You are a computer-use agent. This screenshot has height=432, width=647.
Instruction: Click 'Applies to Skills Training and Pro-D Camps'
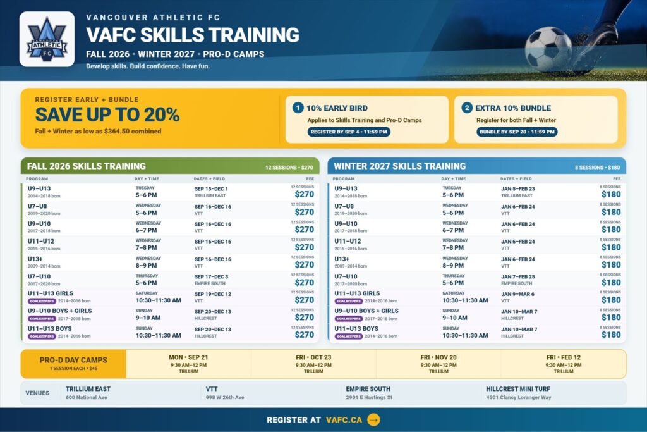(x=365, y=120)
